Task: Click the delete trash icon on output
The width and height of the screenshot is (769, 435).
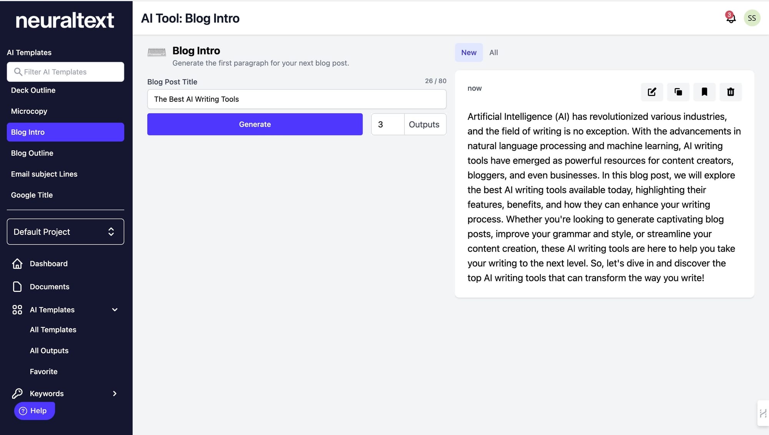Action: click(731, 92)
